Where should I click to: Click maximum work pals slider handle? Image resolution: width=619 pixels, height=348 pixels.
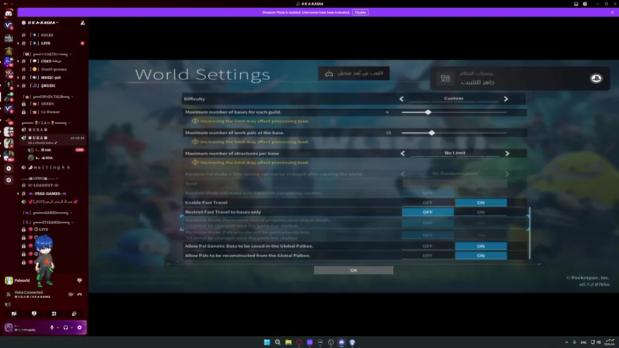click(x=432, y=133)
